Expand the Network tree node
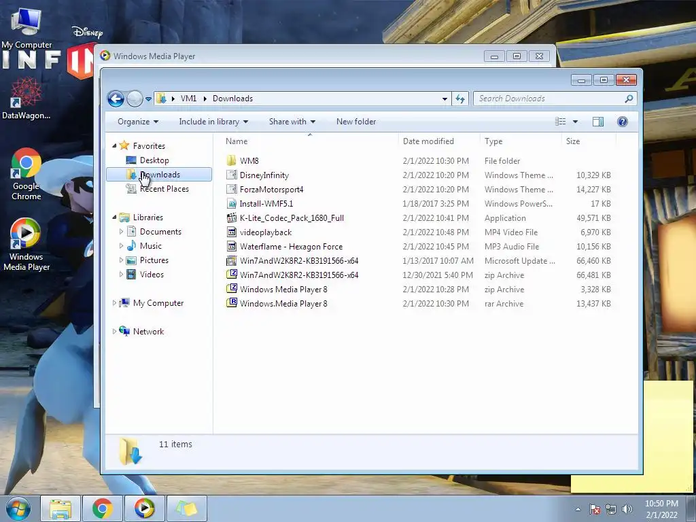The width and height of the screenshot is (696, 522). (x=114, y=332)
